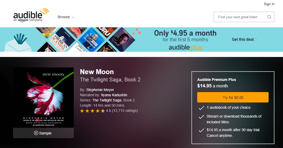Click the New Moon cover art

[x=43, y=98]
